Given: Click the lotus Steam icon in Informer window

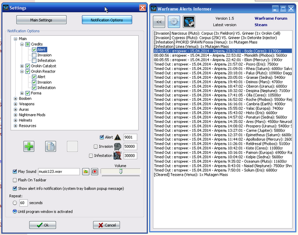Looking at the screenshot, I should click(x=189, y=22).
